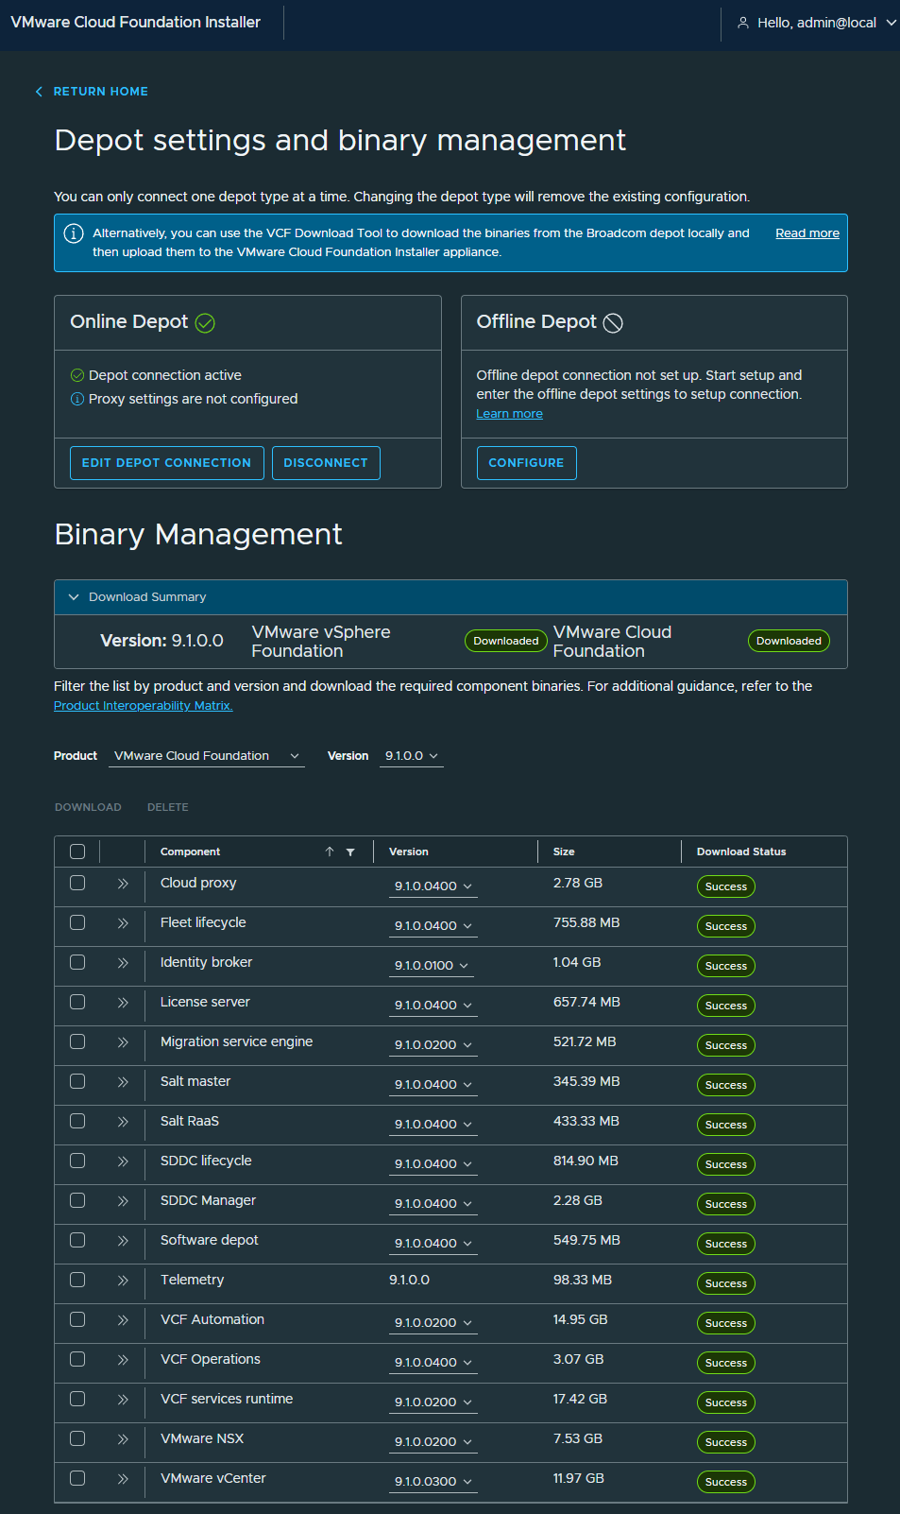This screenshot has height=1514, width=900.
Task: Expand details of Telemetry row
Action: coord(123,1281)
